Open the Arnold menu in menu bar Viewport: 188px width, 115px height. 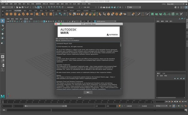tap(84, 4)
